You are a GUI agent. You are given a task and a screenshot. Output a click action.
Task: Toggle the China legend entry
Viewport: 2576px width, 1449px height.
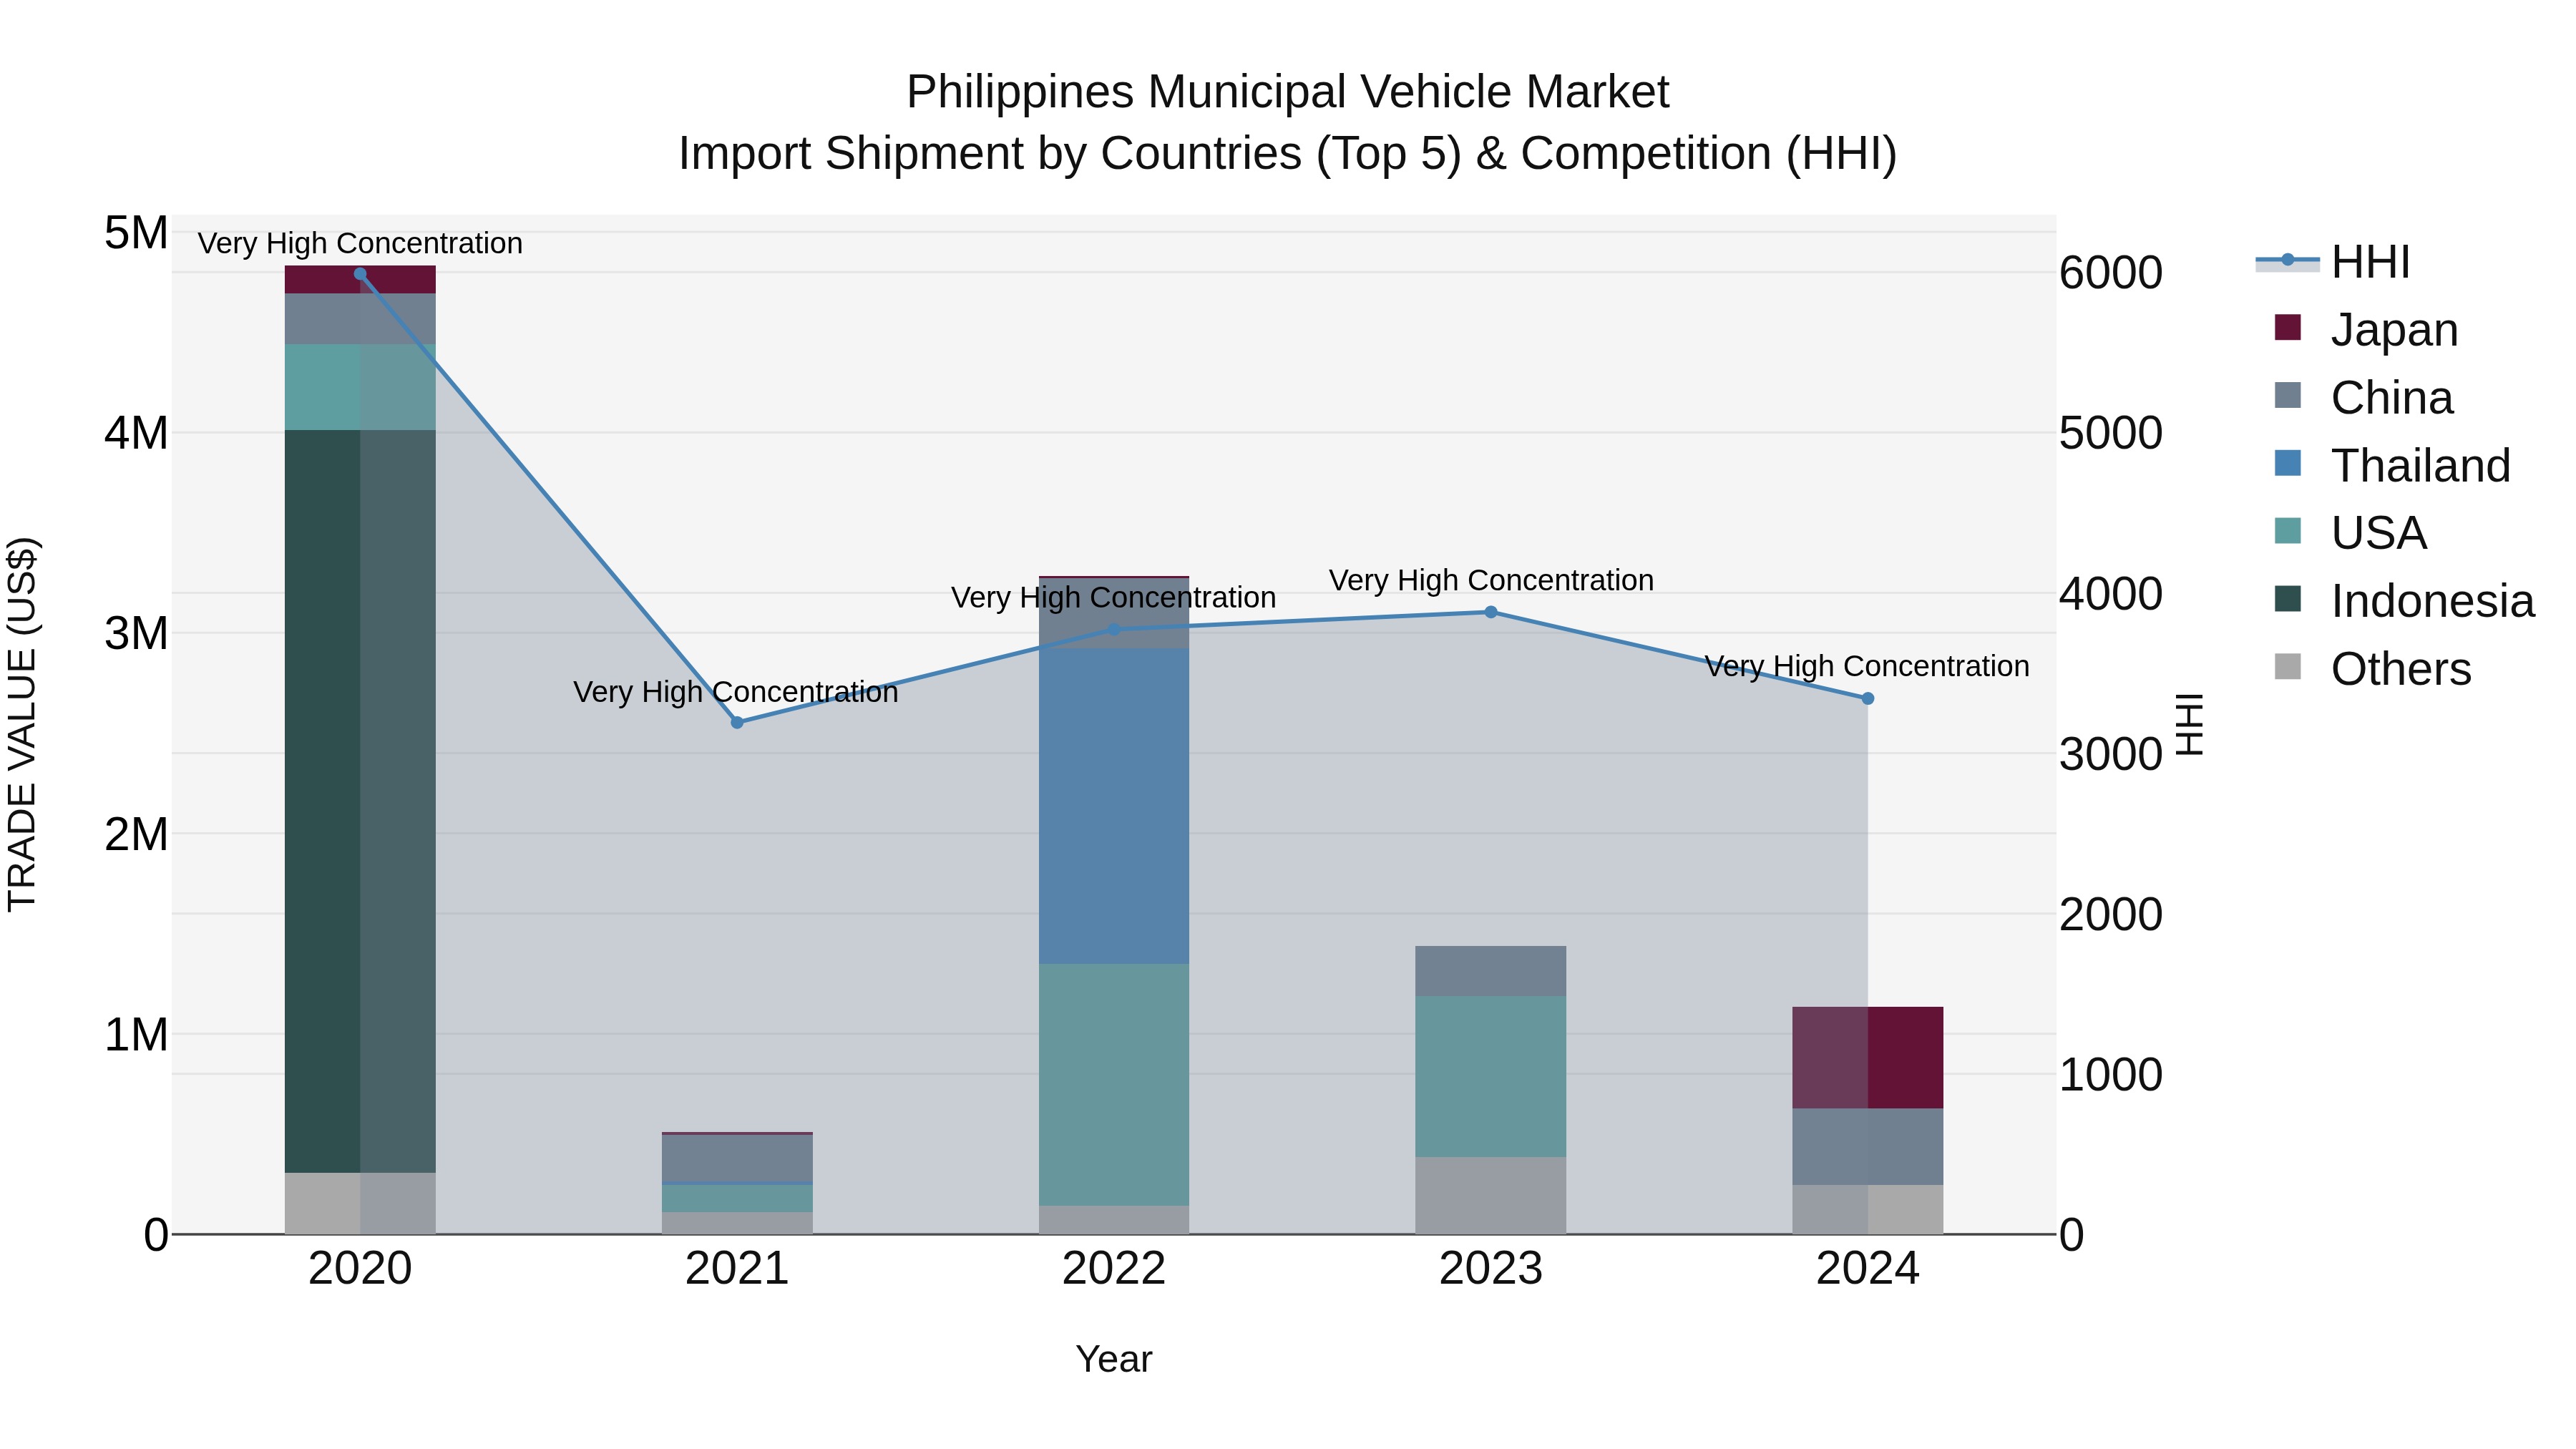[2363, 398]
